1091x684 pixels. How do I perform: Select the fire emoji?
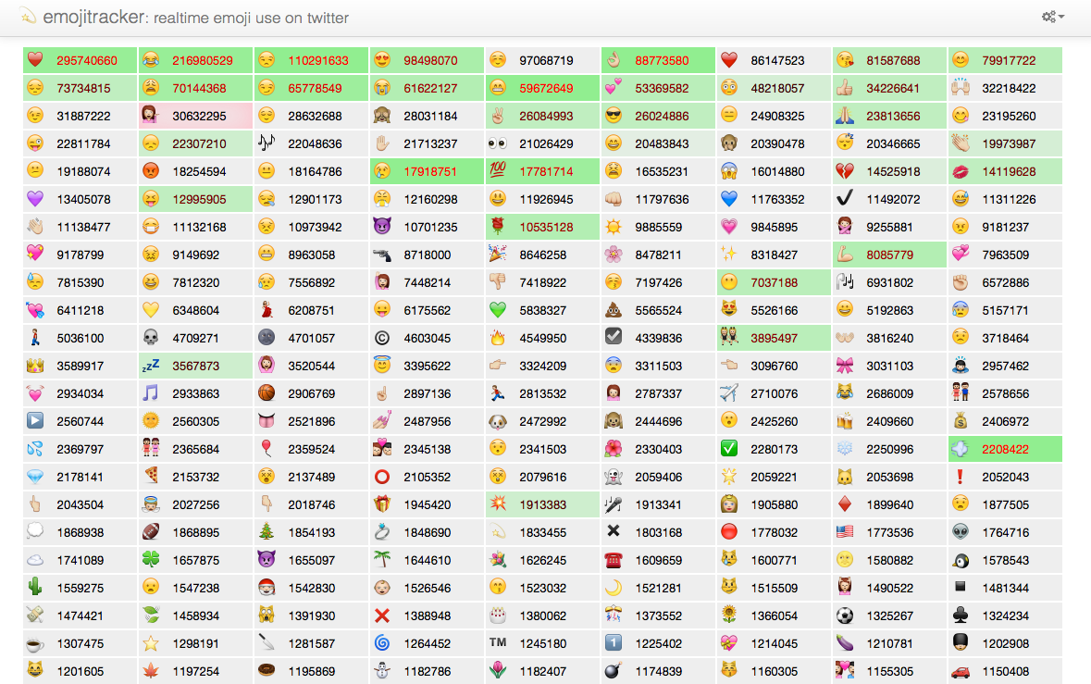click(x=498, y=338)
